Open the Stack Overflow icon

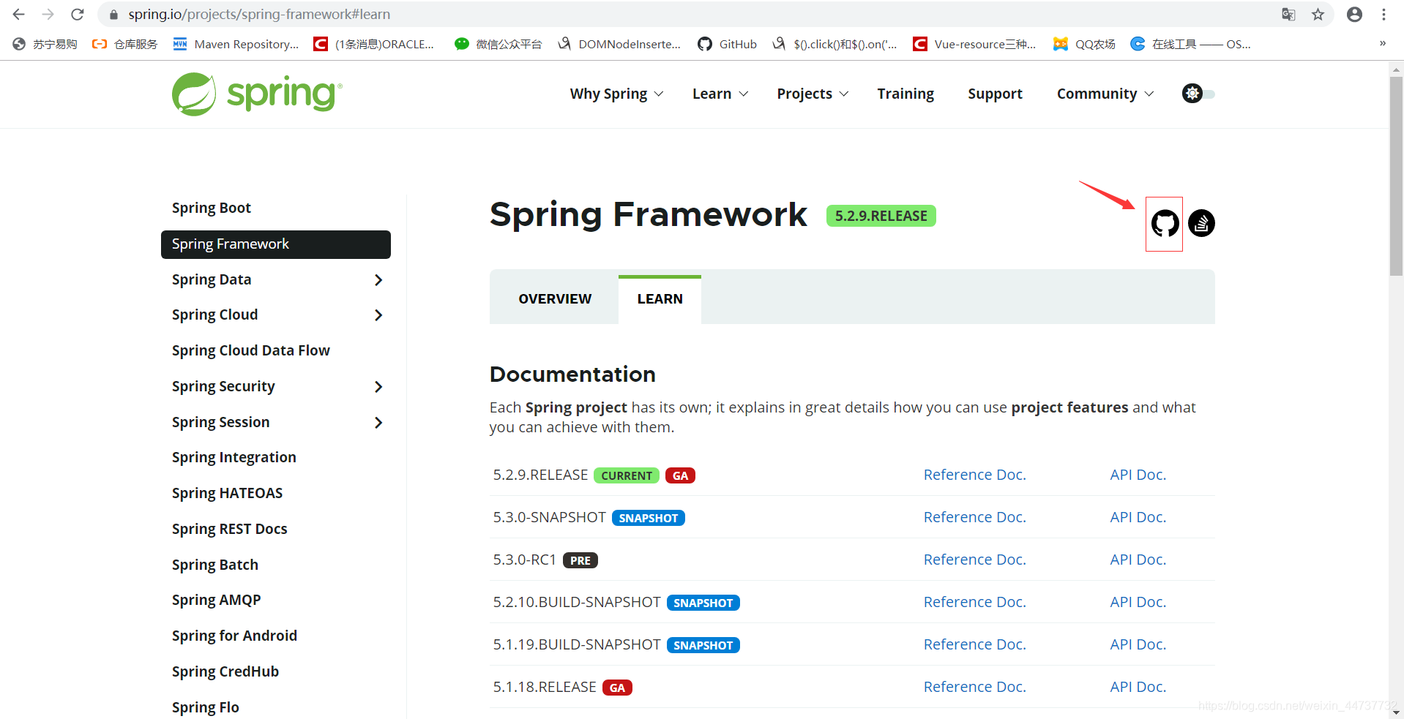pyautogui.click(x=1201, y=223)
